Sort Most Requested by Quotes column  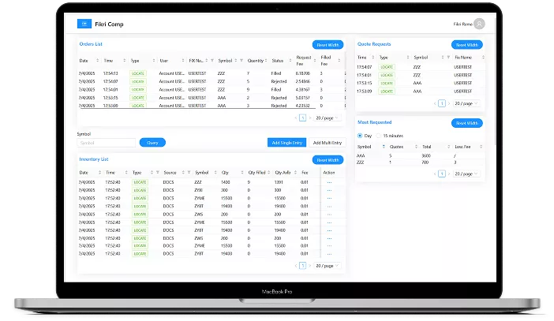(416, 147)
